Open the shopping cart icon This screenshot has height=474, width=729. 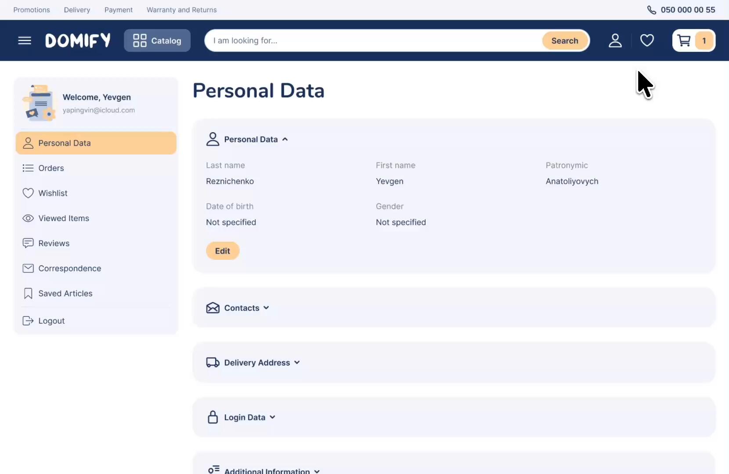tap(684, 41)
